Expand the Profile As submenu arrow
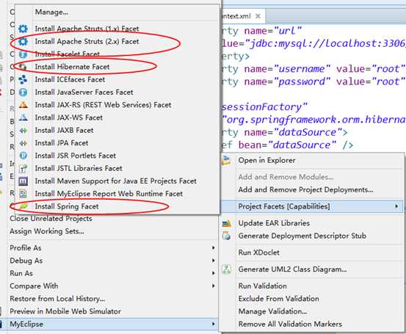 coord(214,248)
